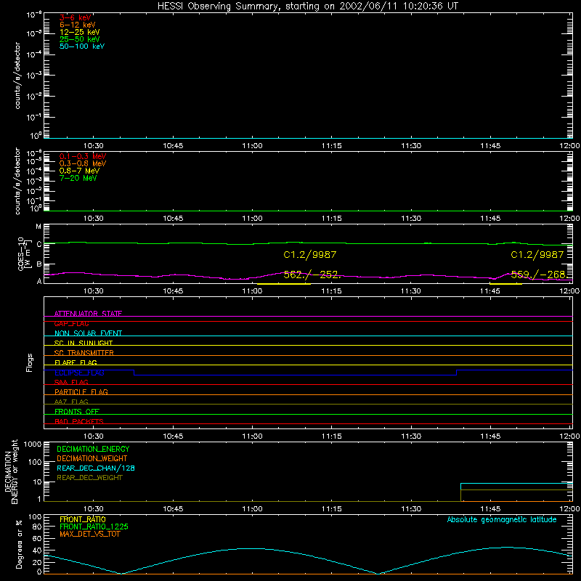Click the AAZ_FLAG label

coord(71,402)
